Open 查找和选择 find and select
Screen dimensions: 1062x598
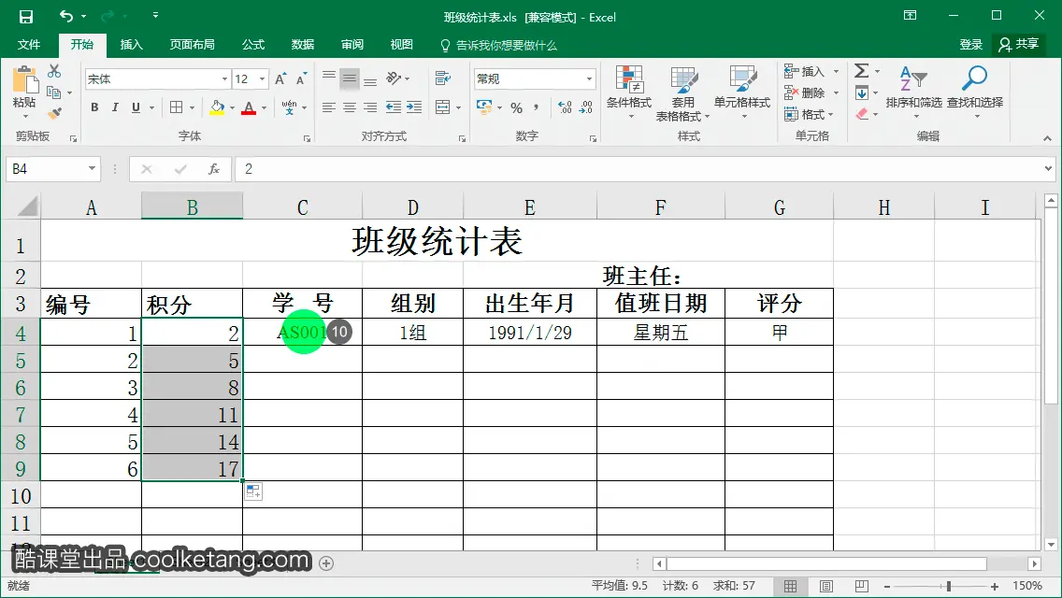pyautogui.click(x=975, y=91)
